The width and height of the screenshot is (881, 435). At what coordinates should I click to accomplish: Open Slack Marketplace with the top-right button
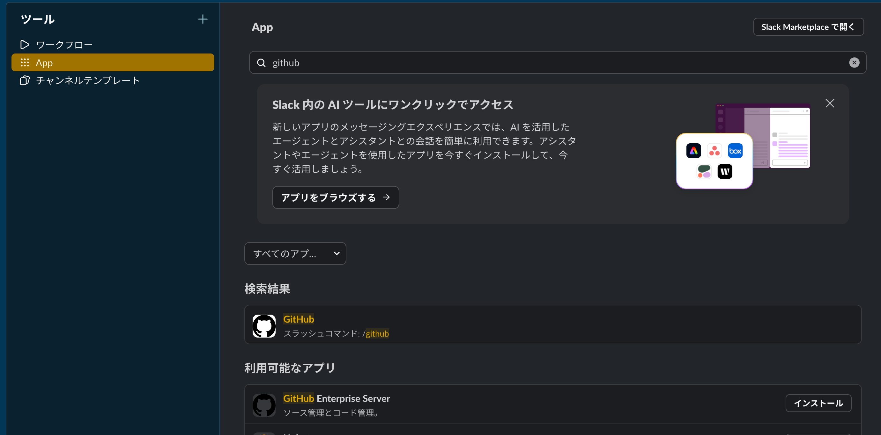(x=809, y=27)
